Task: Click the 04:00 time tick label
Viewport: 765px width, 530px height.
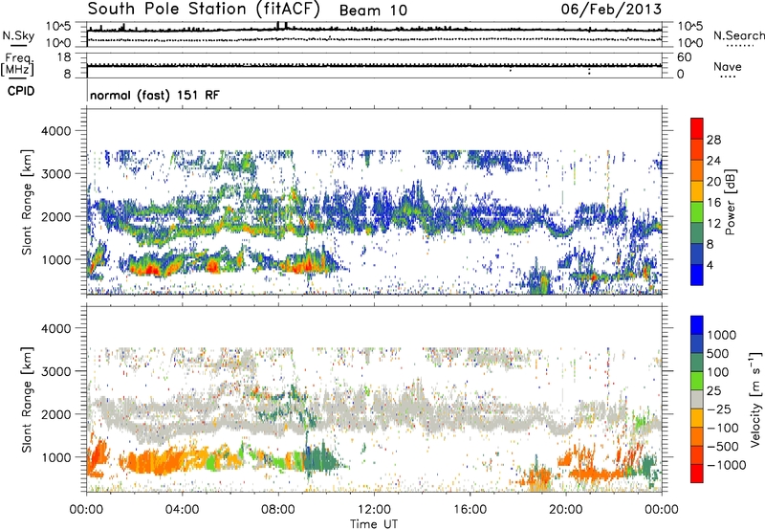Action: coord(182,510)
